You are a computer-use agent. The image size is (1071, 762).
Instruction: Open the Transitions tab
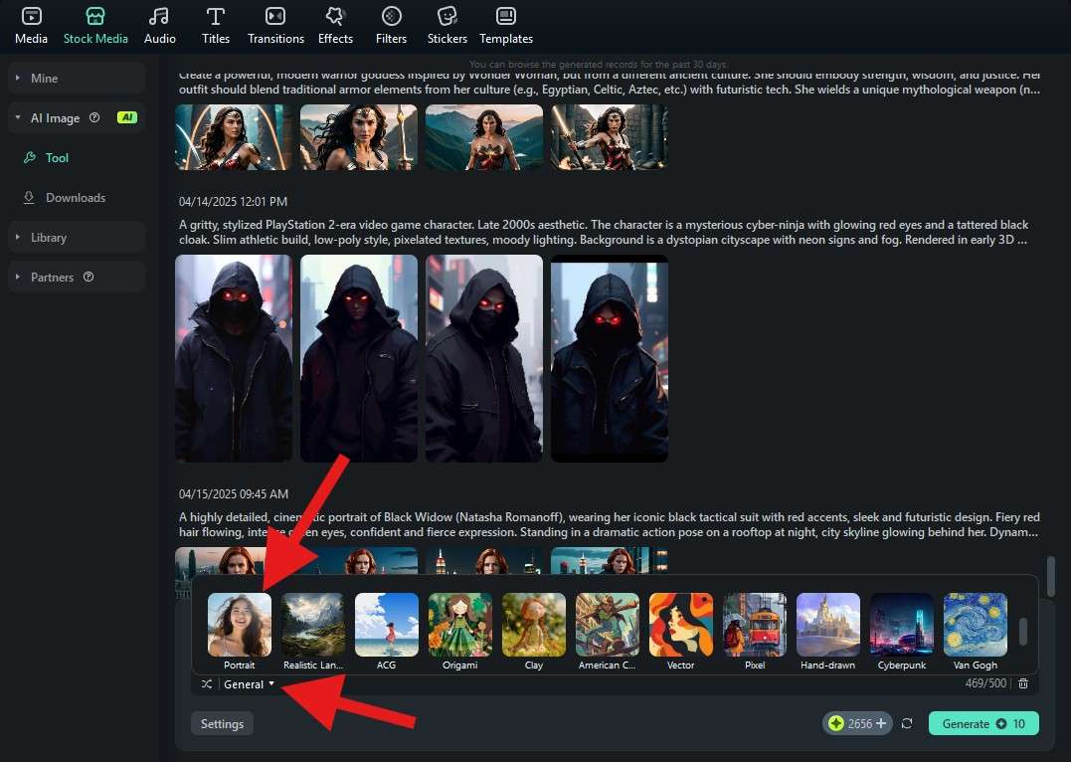pyautogui.click(x=275, y=26)
